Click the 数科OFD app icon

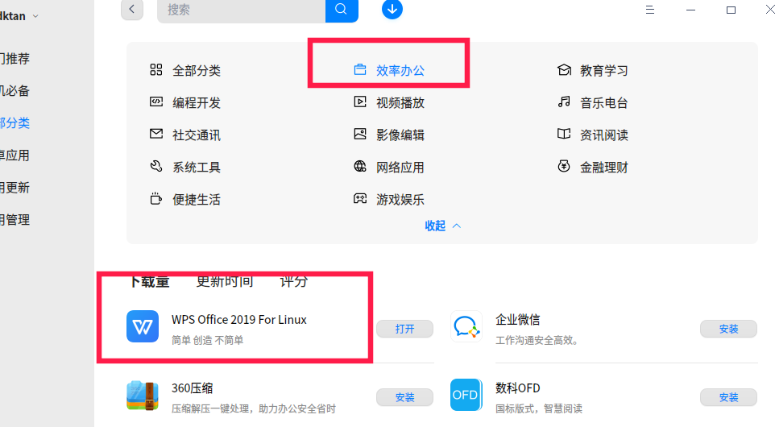point(466,395)
